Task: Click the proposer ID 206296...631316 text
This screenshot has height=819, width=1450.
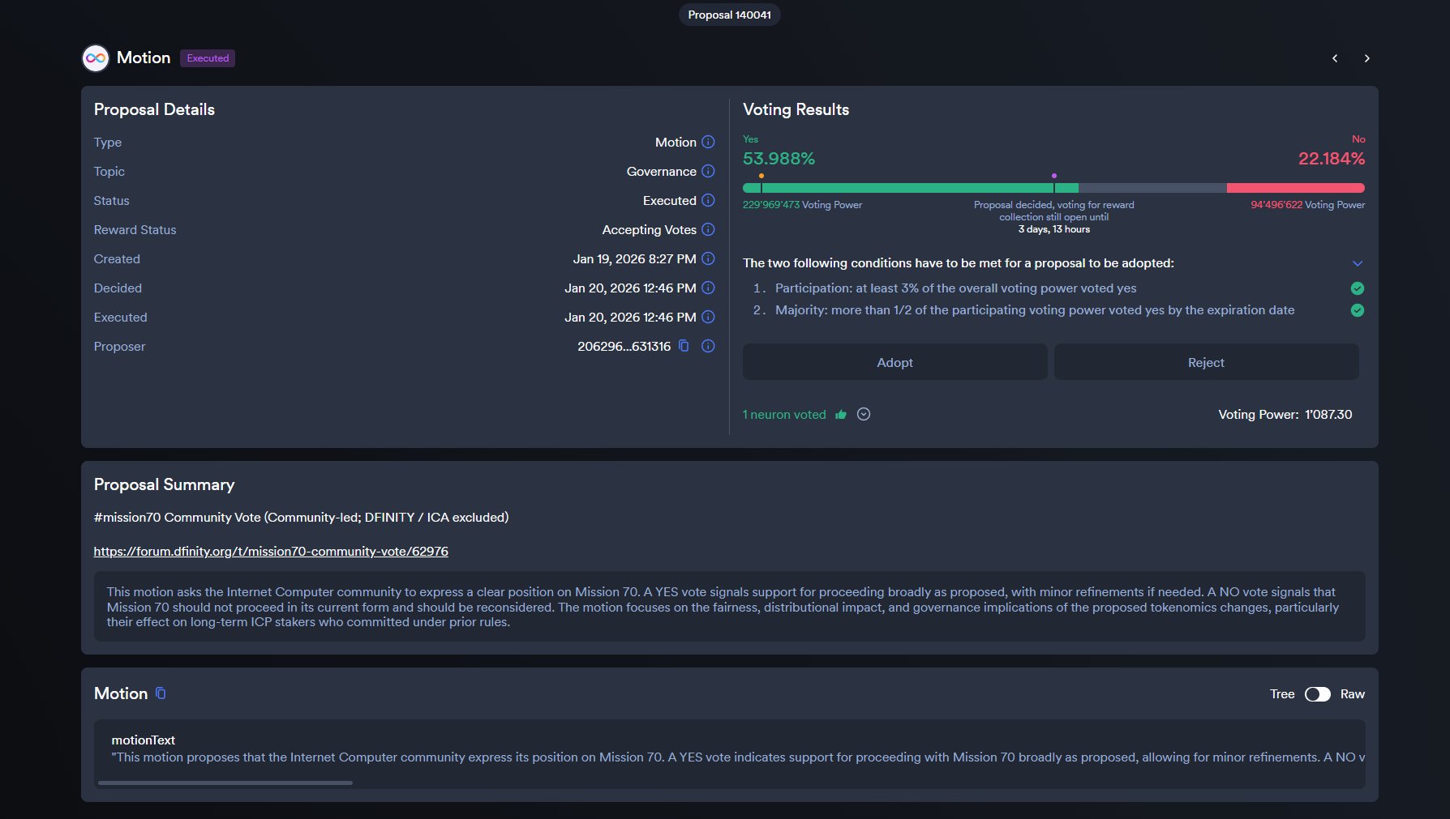Action: point(624,346)
